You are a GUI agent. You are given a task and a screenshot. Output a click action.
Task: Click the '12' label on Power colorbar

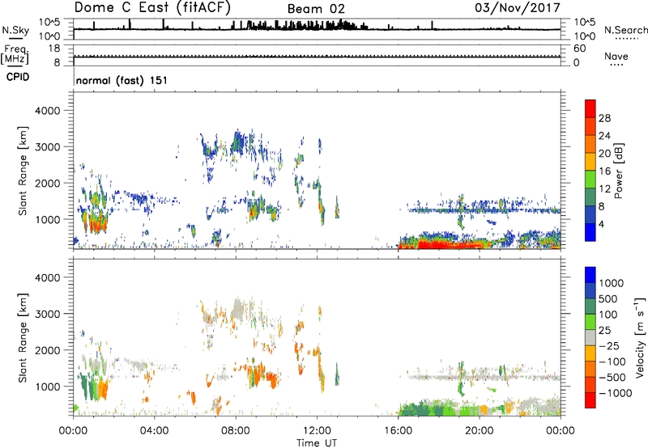click(x=604, y=189)
